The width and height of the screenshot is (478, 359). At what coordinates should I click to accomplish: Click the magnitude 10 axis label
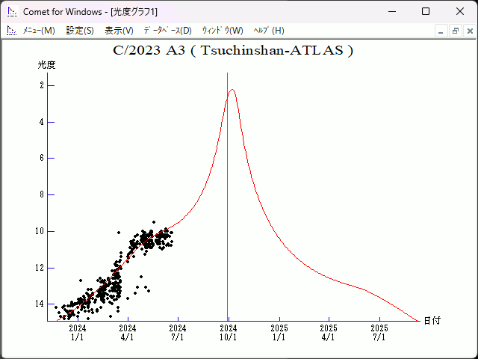click(40, 231)
